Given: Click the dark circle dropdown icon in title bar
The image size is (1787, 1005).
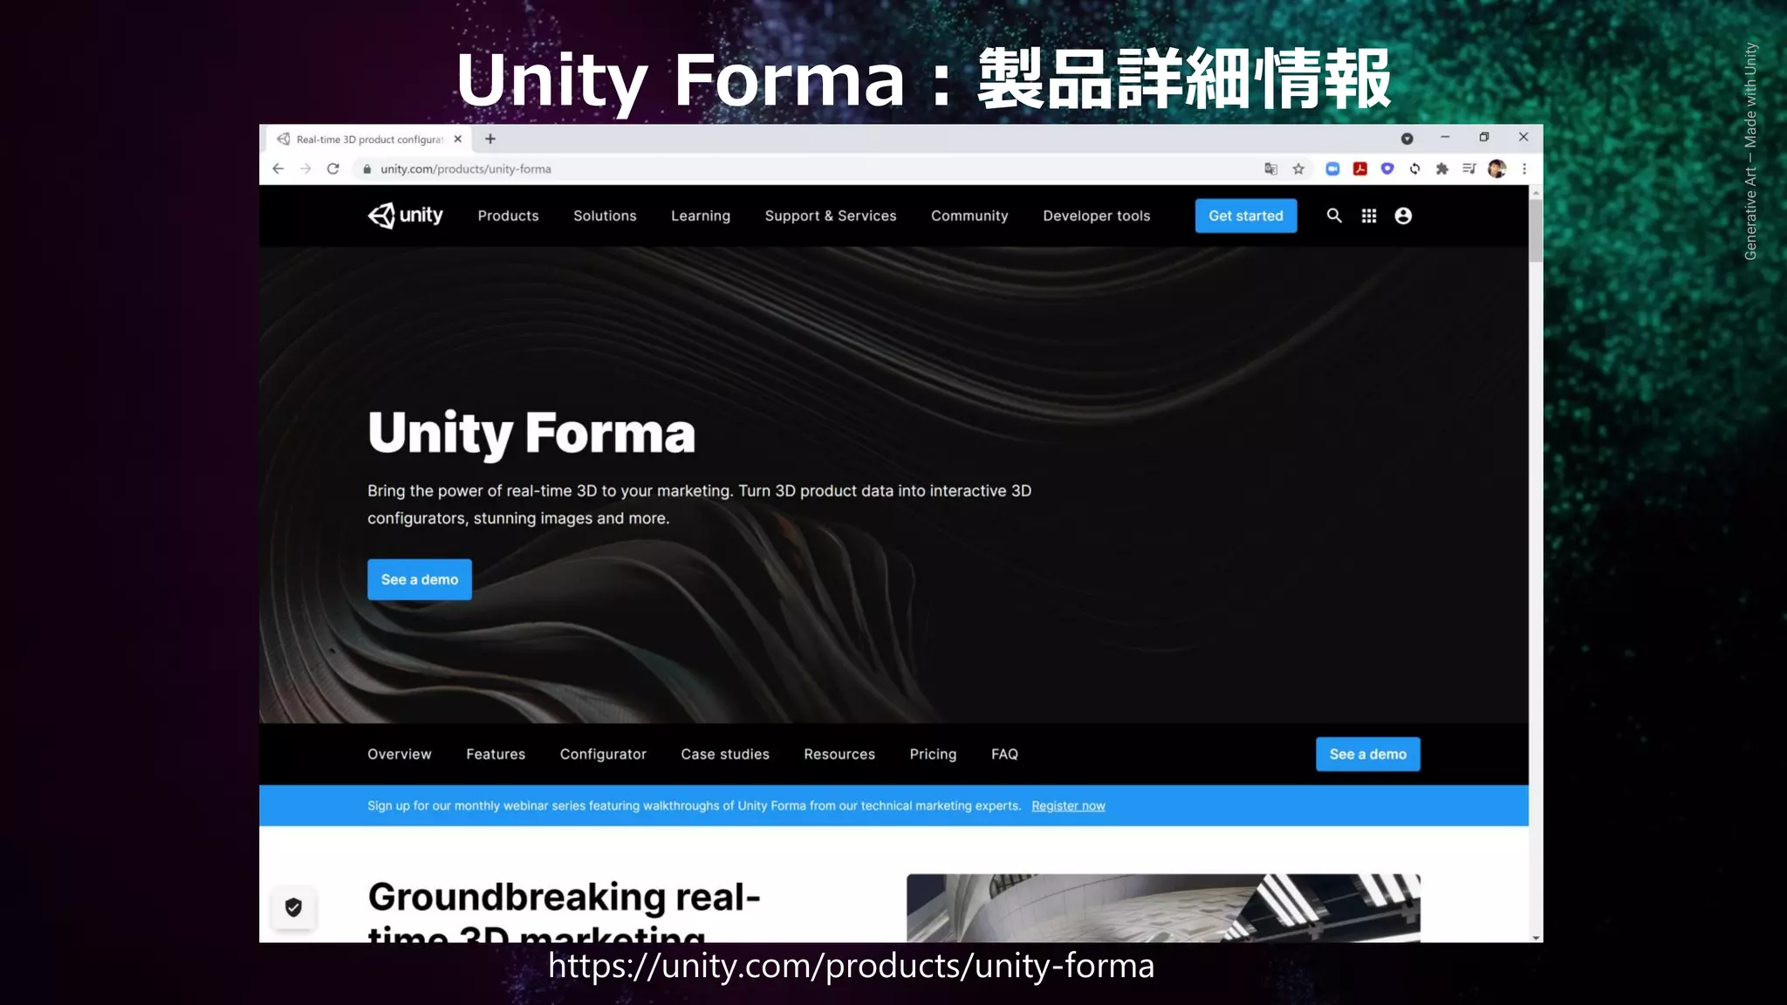Looking at the screenshot, I should point(1407,139).
